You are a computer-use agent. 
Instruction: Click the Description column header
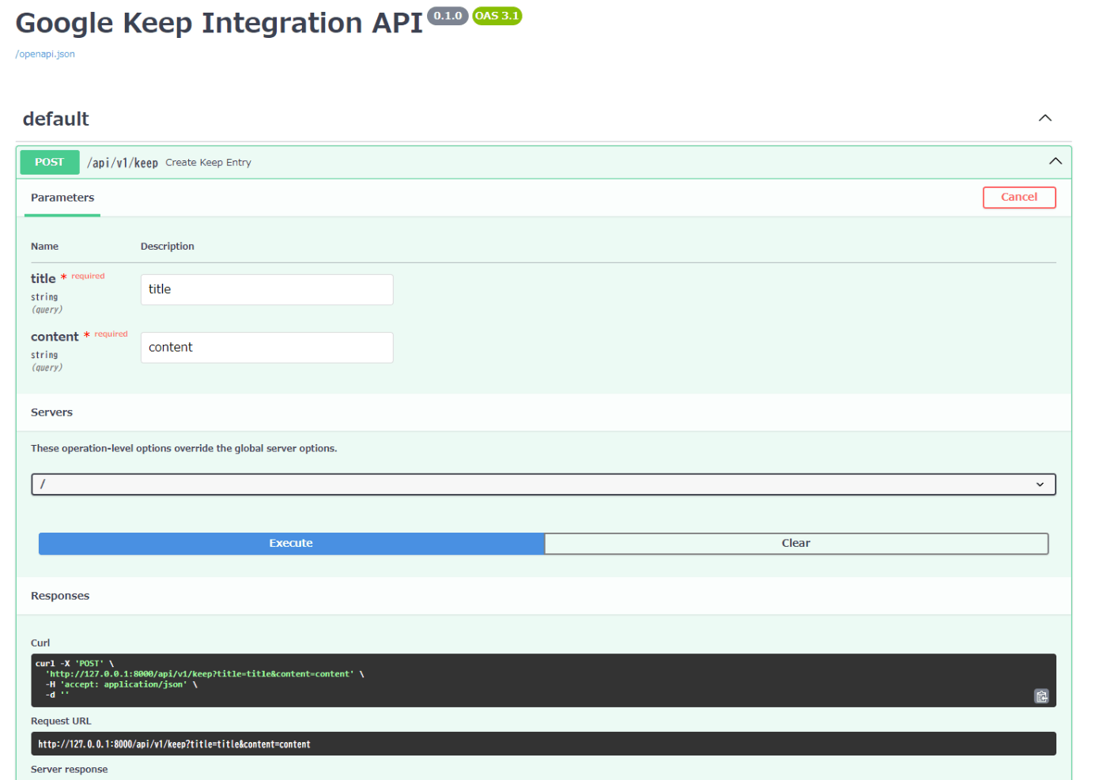tap(168, 247)
